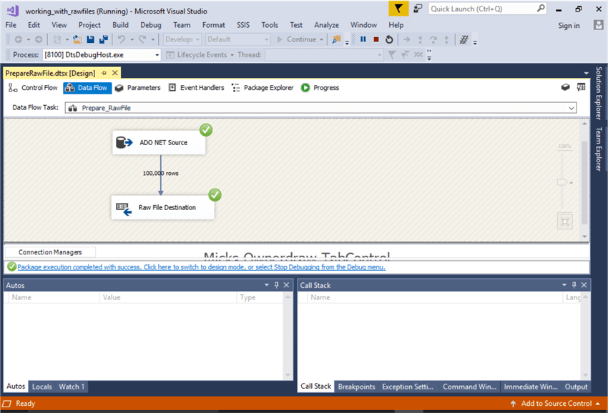608x413 pixels.
Task: Pin the PrepareRawFile.dtsx tab
Action: click(104, 73)
